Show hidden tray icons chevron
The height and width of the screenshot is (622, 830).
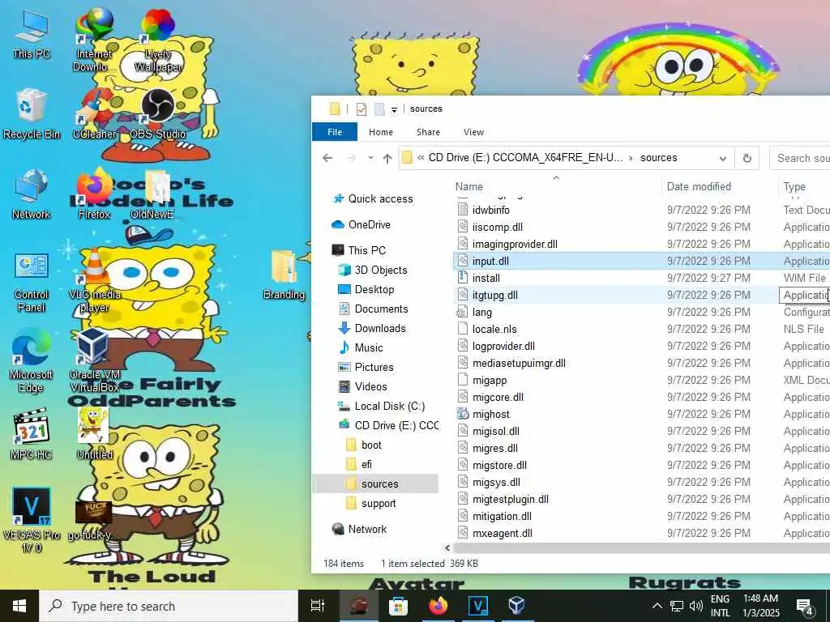(x=657, y=606)
